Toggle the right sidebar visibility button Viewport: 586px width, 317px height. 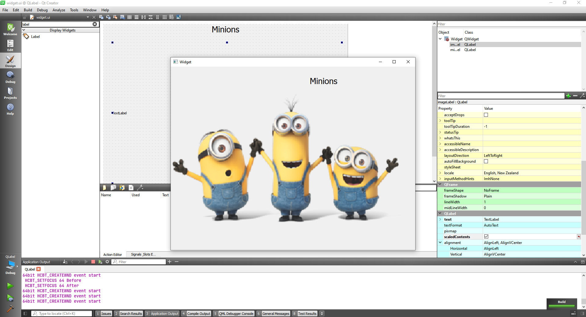[583, 313]
